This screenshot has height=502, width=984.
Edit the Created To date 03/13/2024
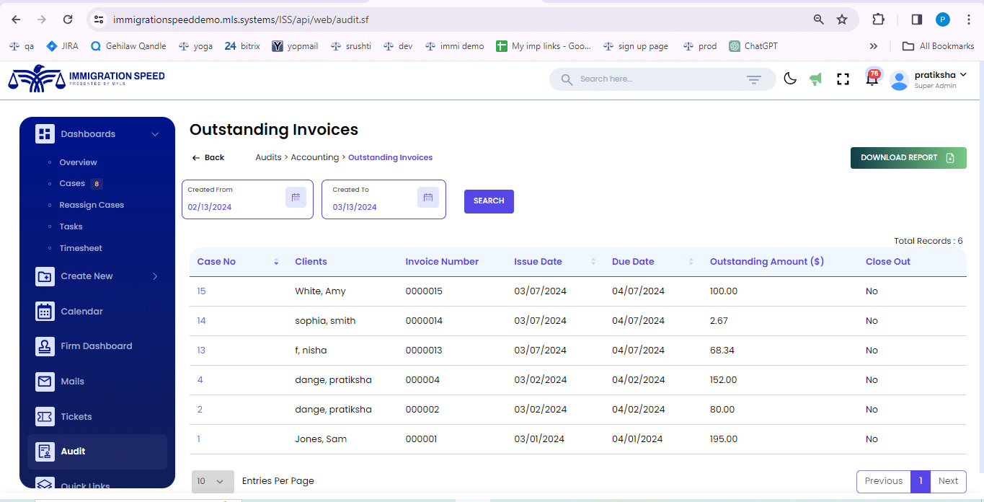pos(355,207)
